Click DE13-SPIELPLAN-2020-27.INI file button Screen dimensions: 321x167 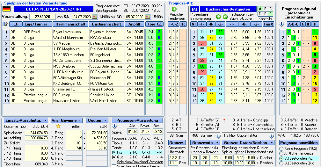click(x=54, y=9)
